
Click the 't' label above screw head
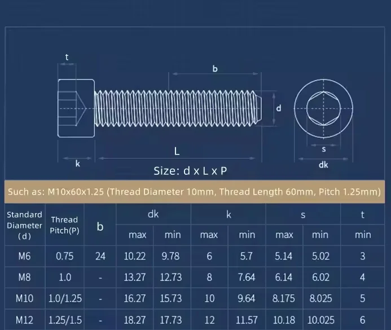67,57
